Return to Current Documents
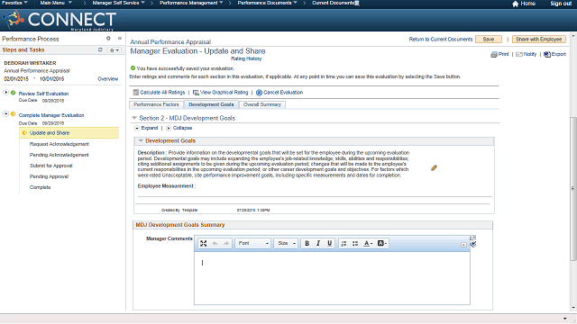 click(x=441, y=39)
